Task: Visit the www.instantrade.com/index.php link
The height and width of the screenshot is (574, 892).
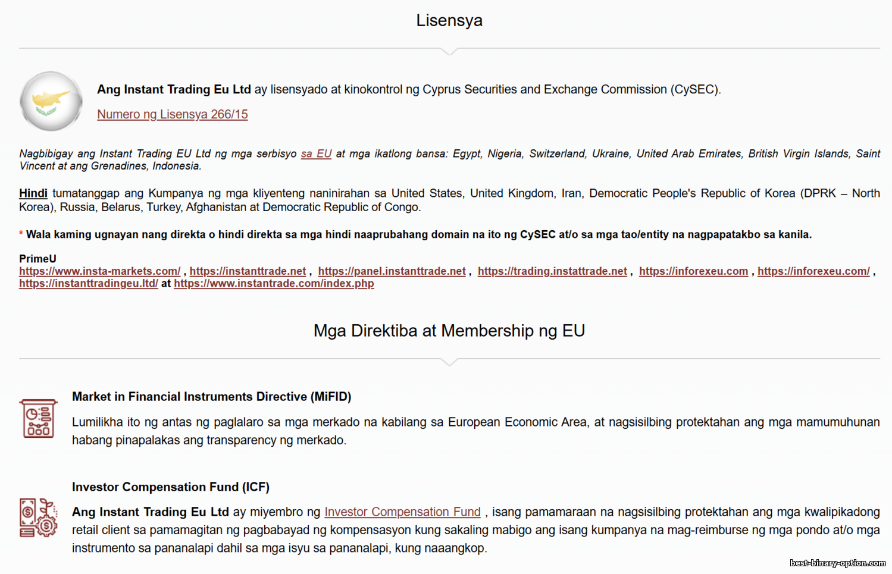Action: [x=274, y=284]
